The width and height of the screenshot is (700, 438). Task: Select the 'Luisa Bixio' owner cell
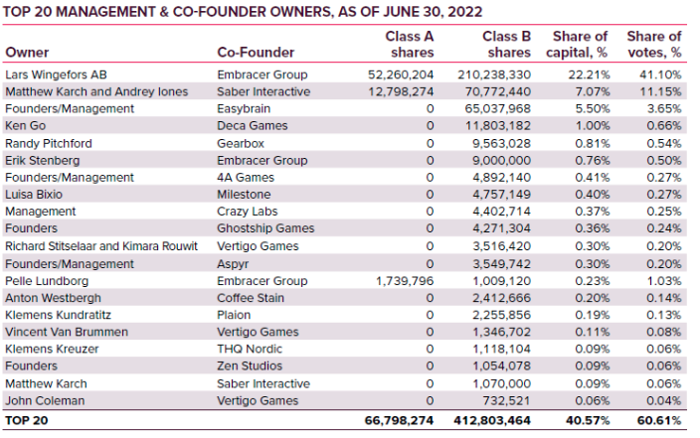coord(34,195)
